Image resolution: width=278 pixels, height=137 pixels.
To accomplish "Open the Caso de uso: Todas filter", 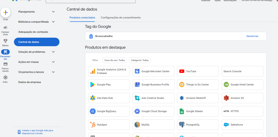I will click(x=115, y=60).
